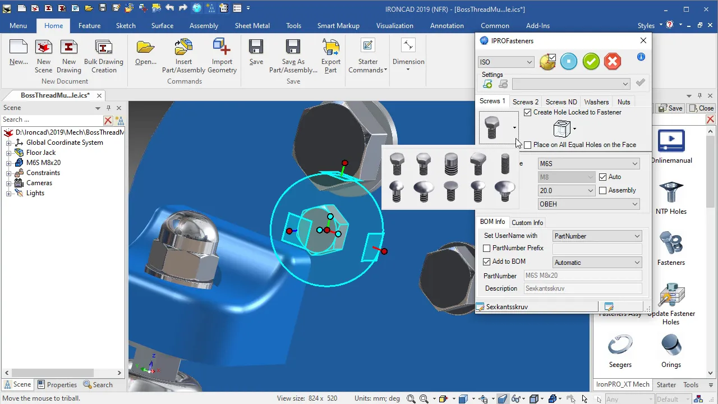Viewport: 718px width, 404px height.
Task: Click the blue info icon in IPROFasteners
Action: (x=641, y=57)
